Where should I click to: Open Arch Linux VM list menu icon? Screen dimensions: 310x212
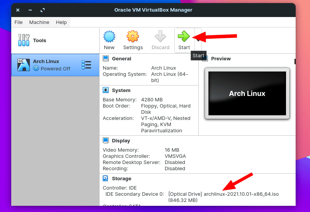pos(86,65)
